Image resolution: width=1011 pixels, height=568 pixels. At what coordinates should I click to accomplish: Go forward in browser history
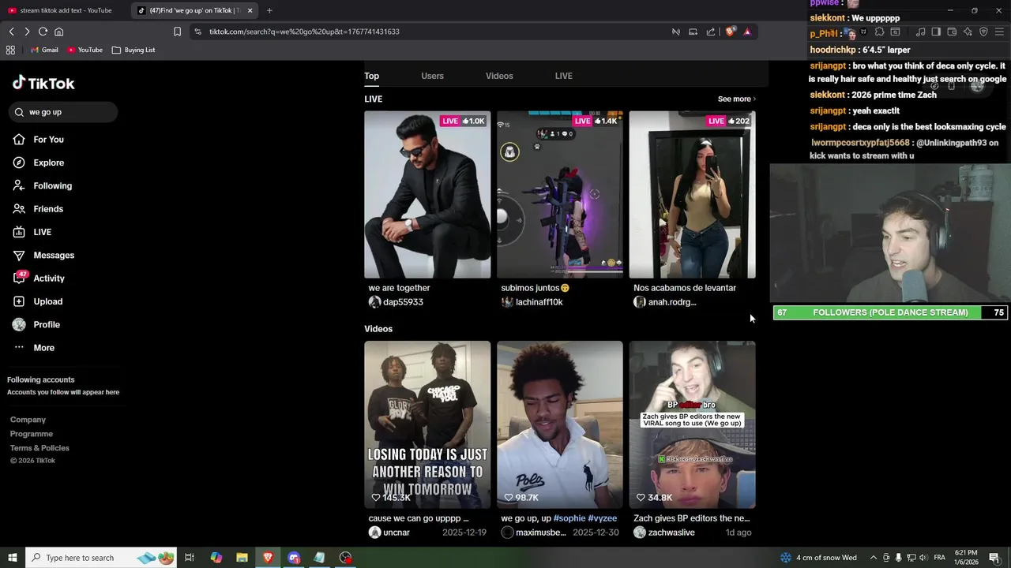click(x=27, y=32)
